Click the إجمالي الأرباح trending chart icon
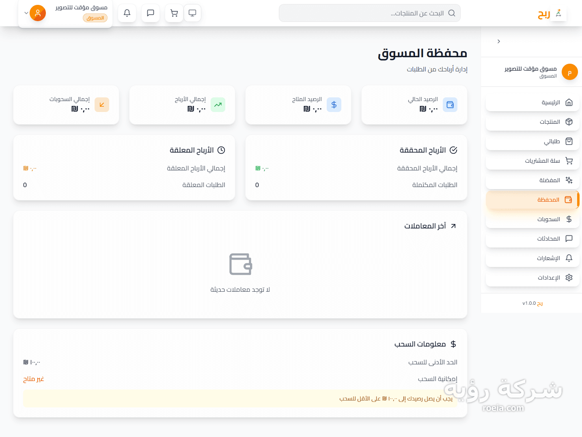This screenshot has width=582, height=437. pos(218,105)
